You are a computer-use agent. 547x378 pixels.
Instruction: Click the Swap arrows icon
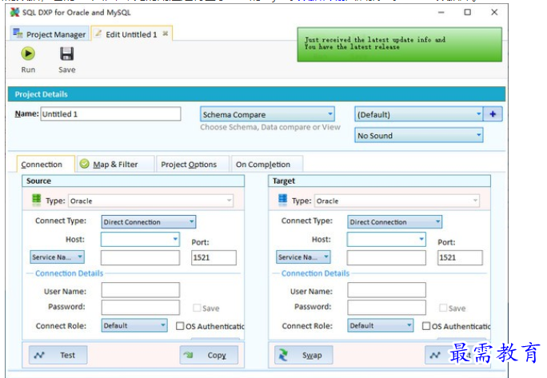click(x=283, y=355)
